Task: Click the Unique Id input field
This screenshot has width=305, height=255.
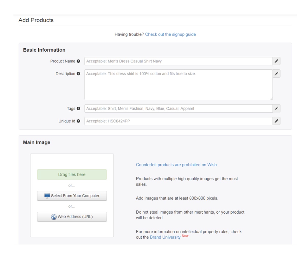Action: [x=178, y=121]
